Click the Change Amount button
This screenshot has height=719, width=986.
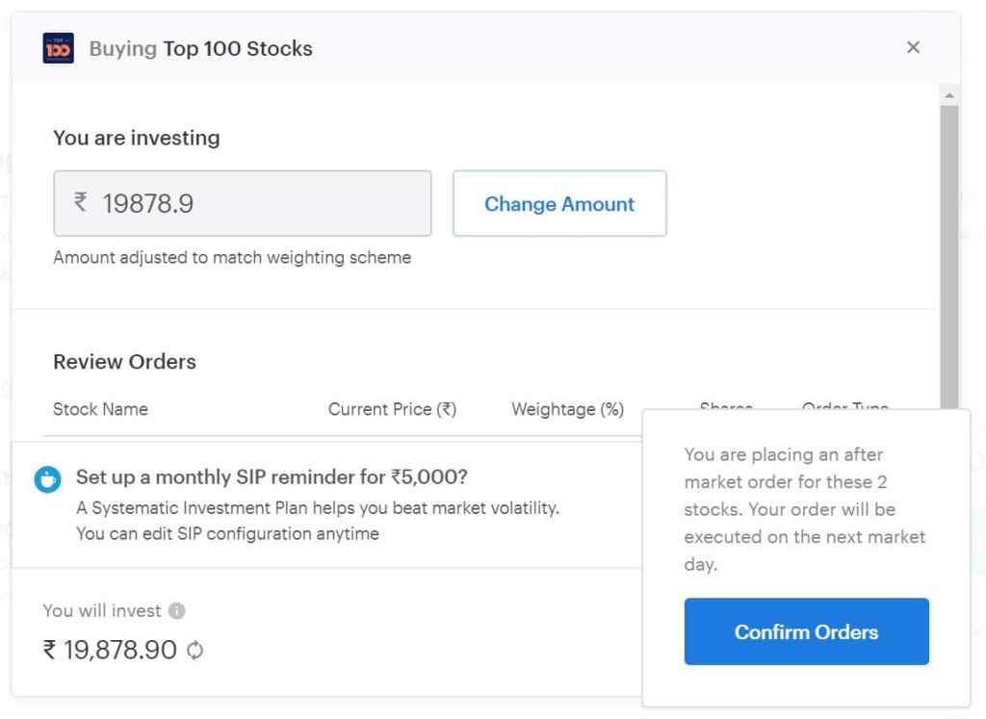(x=559, y=203)
